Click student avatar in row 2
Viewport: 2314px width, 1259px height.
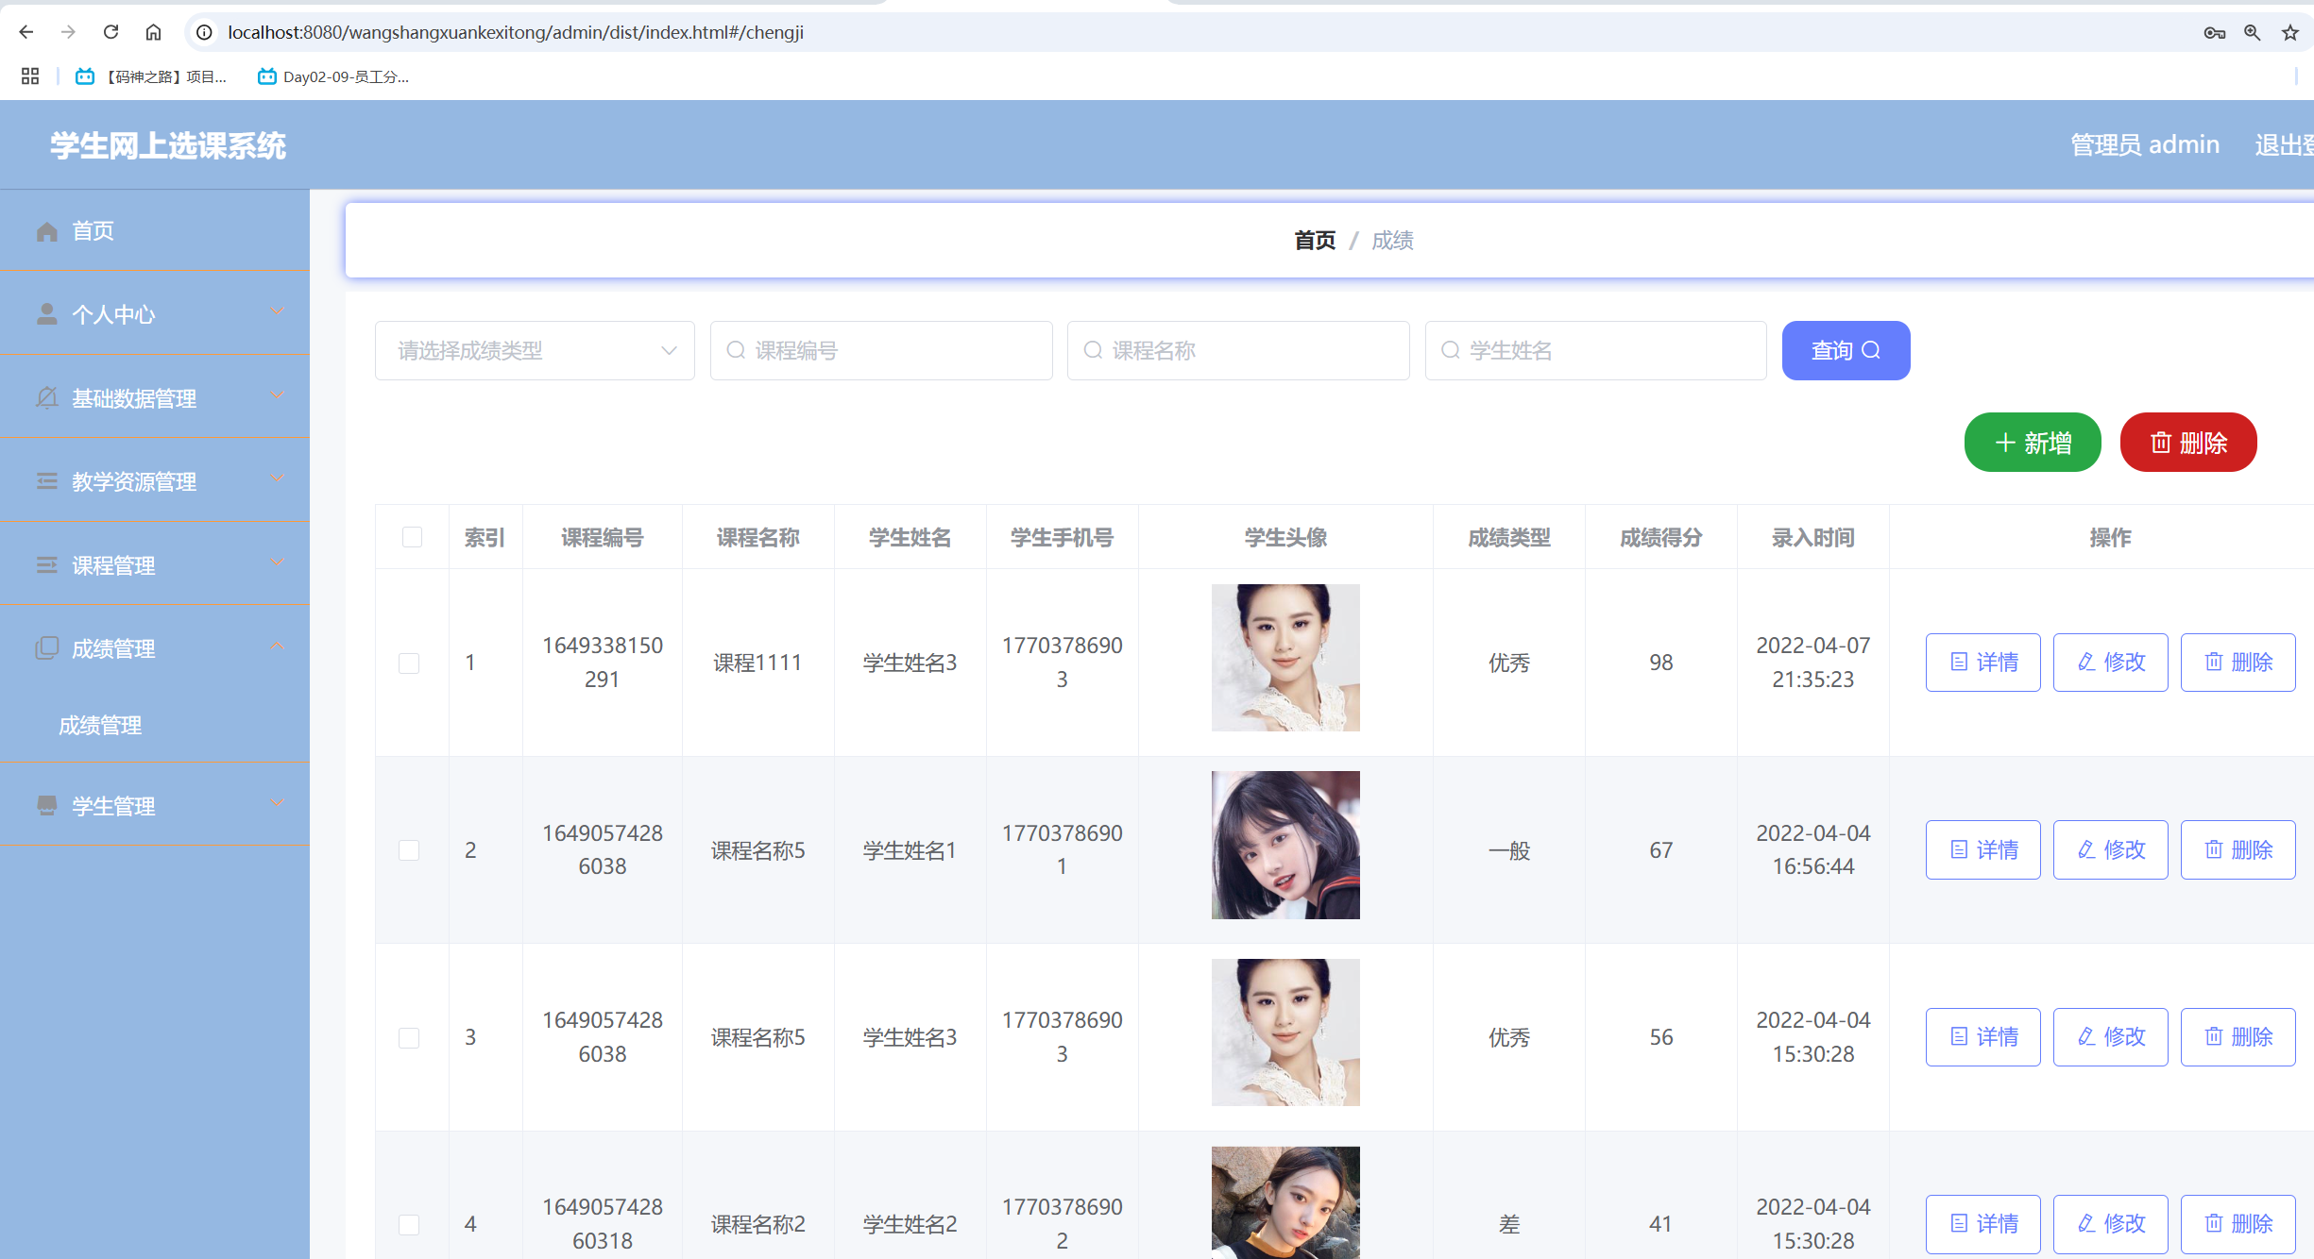1285,845
